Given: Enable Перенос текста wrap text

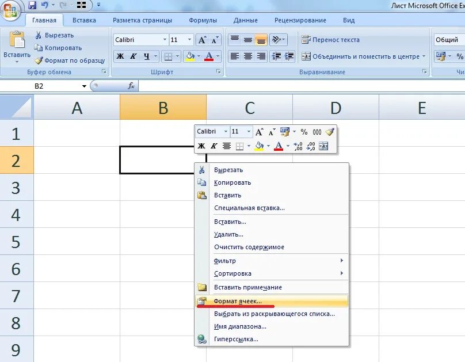Looking at the screenshot, I should 331,40.
